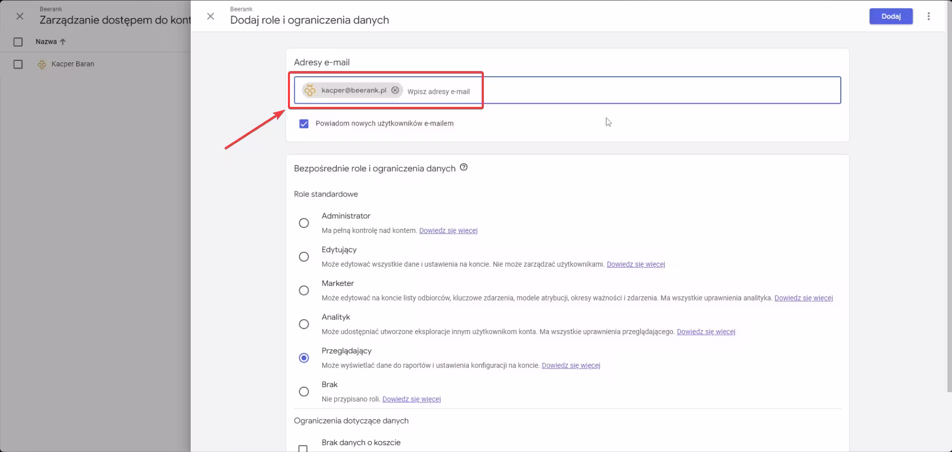
Task: Open the three-dot more options menu
Action: point(928,16)
